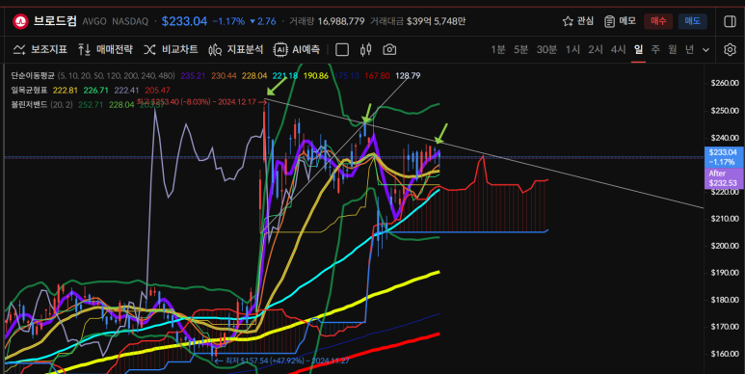Select the 1시 timeframe
This screenshot has width=745, height=374.
click(x=572, y=49)
